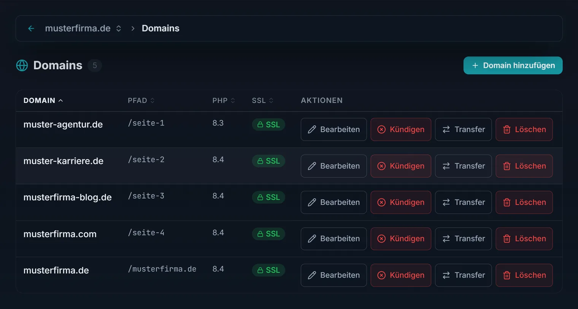Click the domain count badge 5

tap(95, 65)
